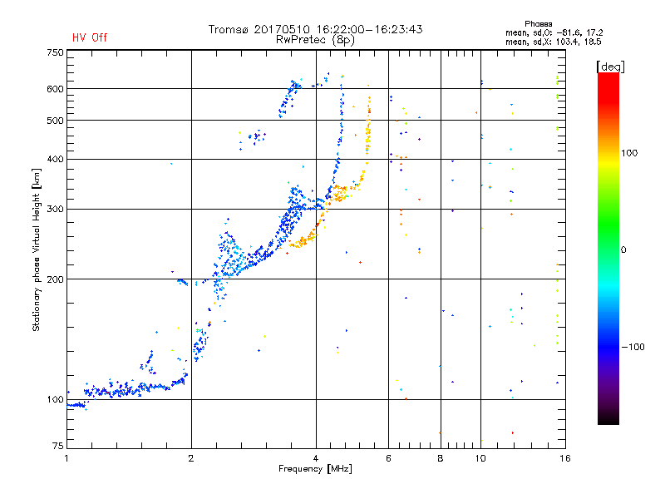Click the mean, sd,X phase statistics line
Image resolution: width=665 pixels, height=499 pixels.
pos(553,42)
